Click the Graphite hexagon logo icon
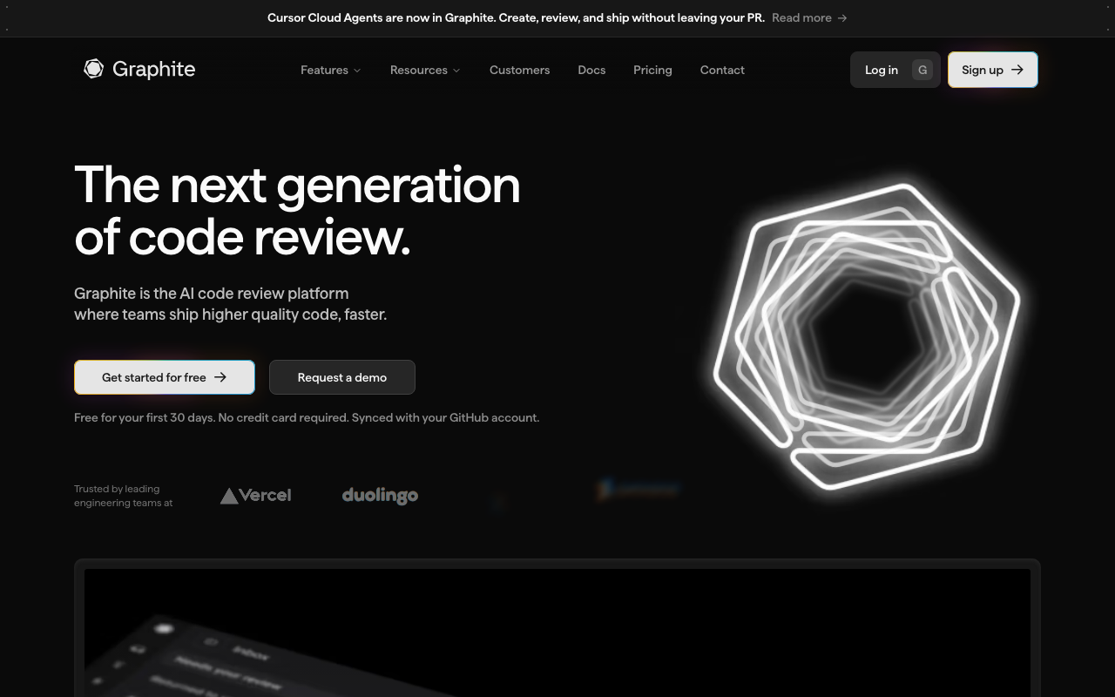The height and width of the screenshot is (697, 1115). point(92,68)
